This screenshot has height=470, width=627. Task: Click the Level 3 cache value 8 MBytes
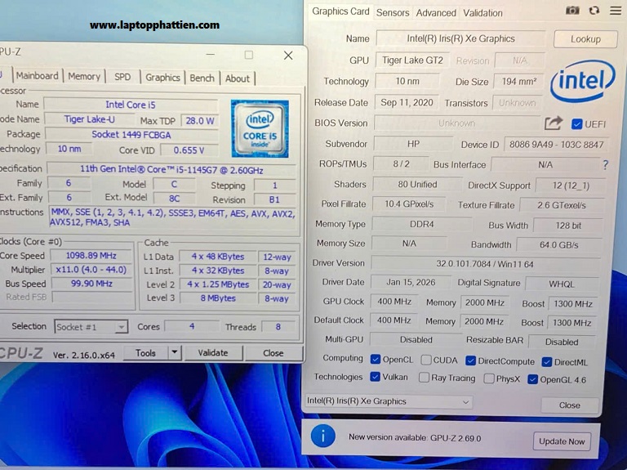(218, 298)
